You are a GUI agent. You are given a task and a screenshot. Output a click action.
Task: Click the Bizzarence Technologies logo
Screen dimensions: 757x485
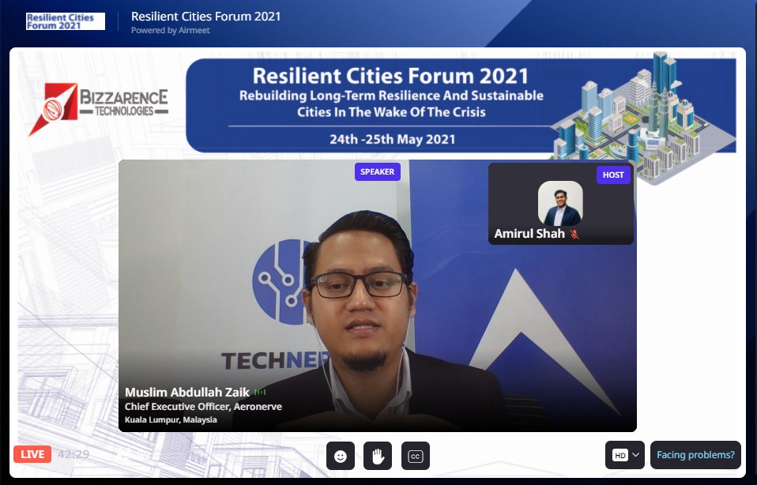[x=99, y=109]
